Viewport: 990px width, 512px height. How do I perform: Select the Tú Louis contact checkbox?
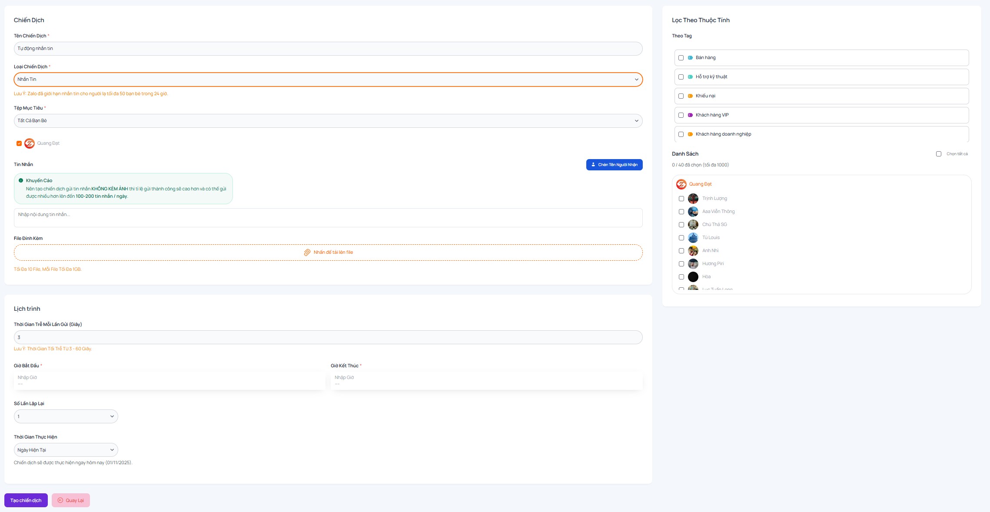(681, 238)
